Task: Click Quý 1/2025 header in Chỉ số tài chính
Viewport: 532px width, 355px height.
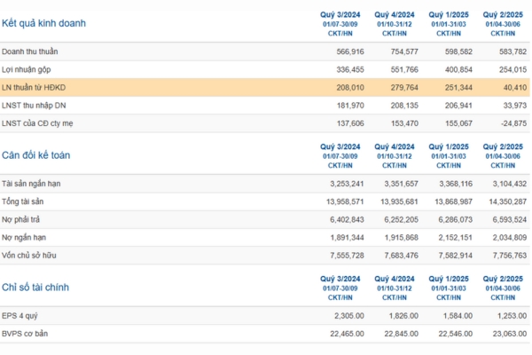Action: tap(449, 279)
